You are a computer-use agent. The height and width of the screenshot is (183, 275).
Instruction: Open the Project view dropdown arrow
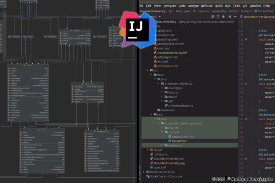159,17
